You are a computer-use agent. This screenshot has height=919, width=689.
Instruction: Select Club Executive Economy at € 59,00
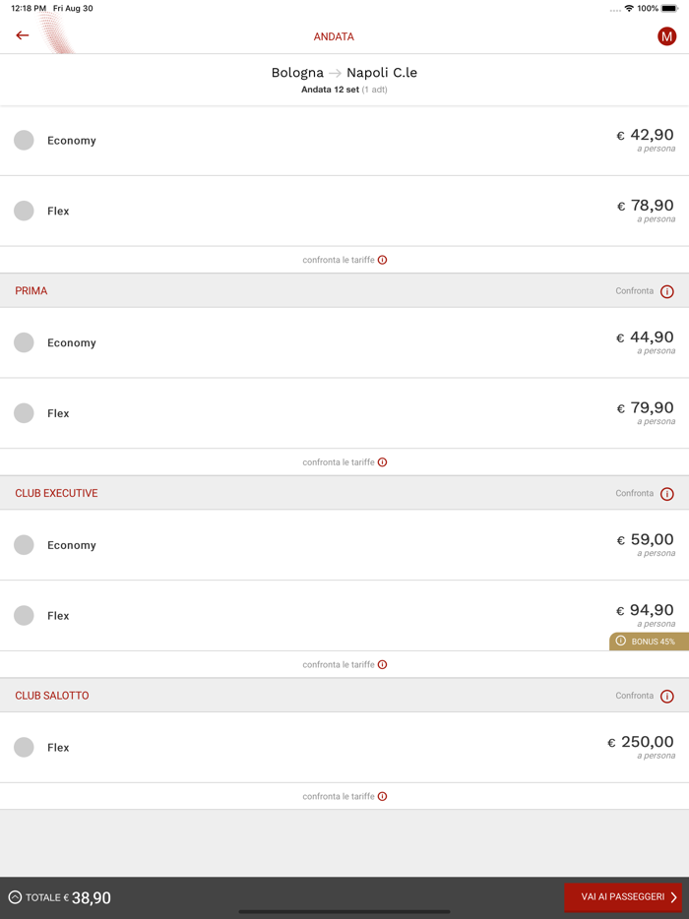pos(25,545)
